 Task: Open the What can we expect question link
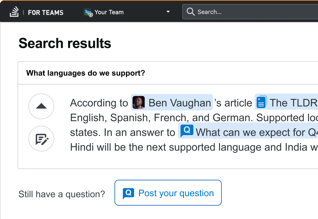coord(248,131)
